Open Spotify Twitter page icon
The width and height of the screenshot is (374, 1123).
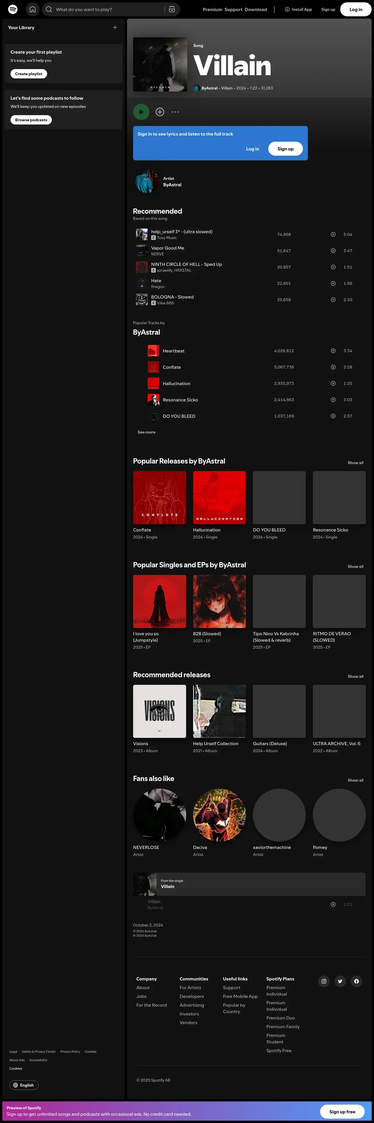click(340, 981)
